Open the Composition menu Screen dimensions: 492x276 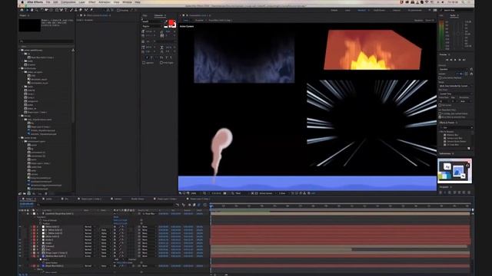point(68,2)
